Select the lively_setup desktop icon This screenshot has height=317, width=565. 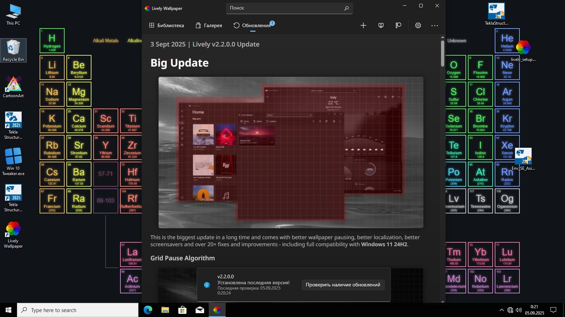point(523,51)
